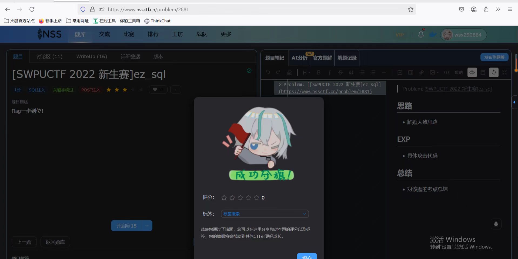Click the SQL注入 tag
This screenshot has width=518, height=259.
(x=37, y=90)
